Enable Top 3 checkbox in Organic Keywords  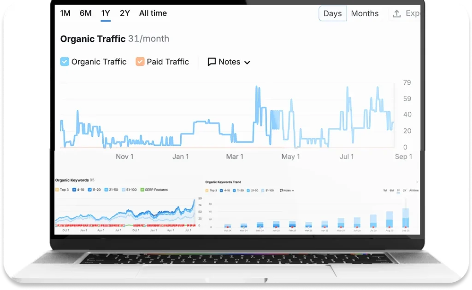tap(57, 190)
